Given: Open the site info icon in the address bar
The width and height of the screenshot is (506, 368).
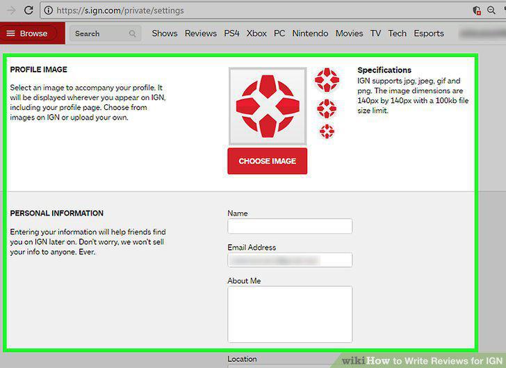Looking at the screenshot, I should [x=49, y=10].
